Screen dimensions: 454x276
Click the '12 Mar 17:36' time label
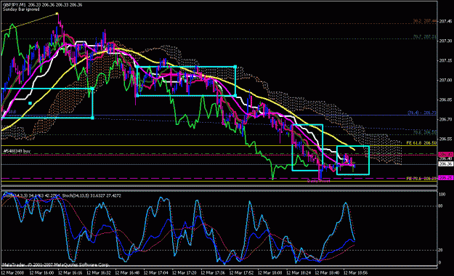213,272
